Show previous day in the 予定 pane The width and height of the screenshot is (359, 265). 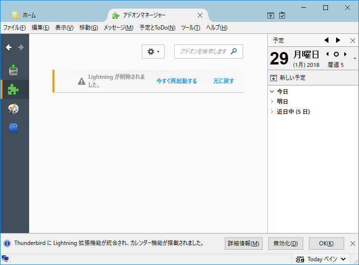[x=327, y=54]
